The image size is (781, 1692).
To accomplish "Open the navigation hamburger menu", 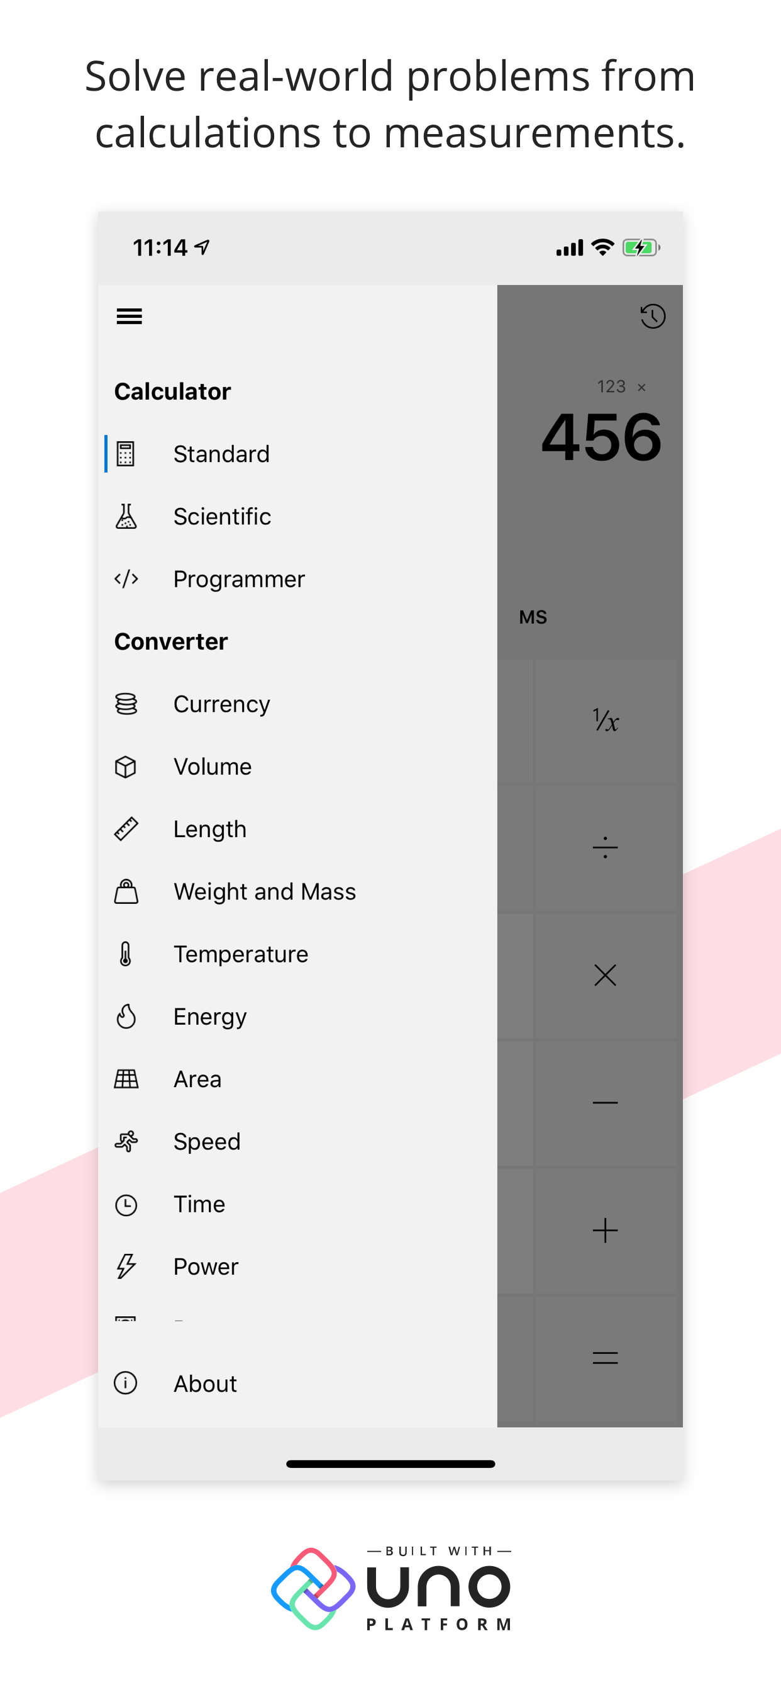I will coord(129,317).
